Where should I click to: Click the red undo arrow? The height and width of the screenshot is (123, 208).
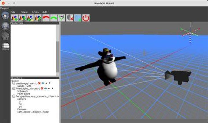coord(46,18)
